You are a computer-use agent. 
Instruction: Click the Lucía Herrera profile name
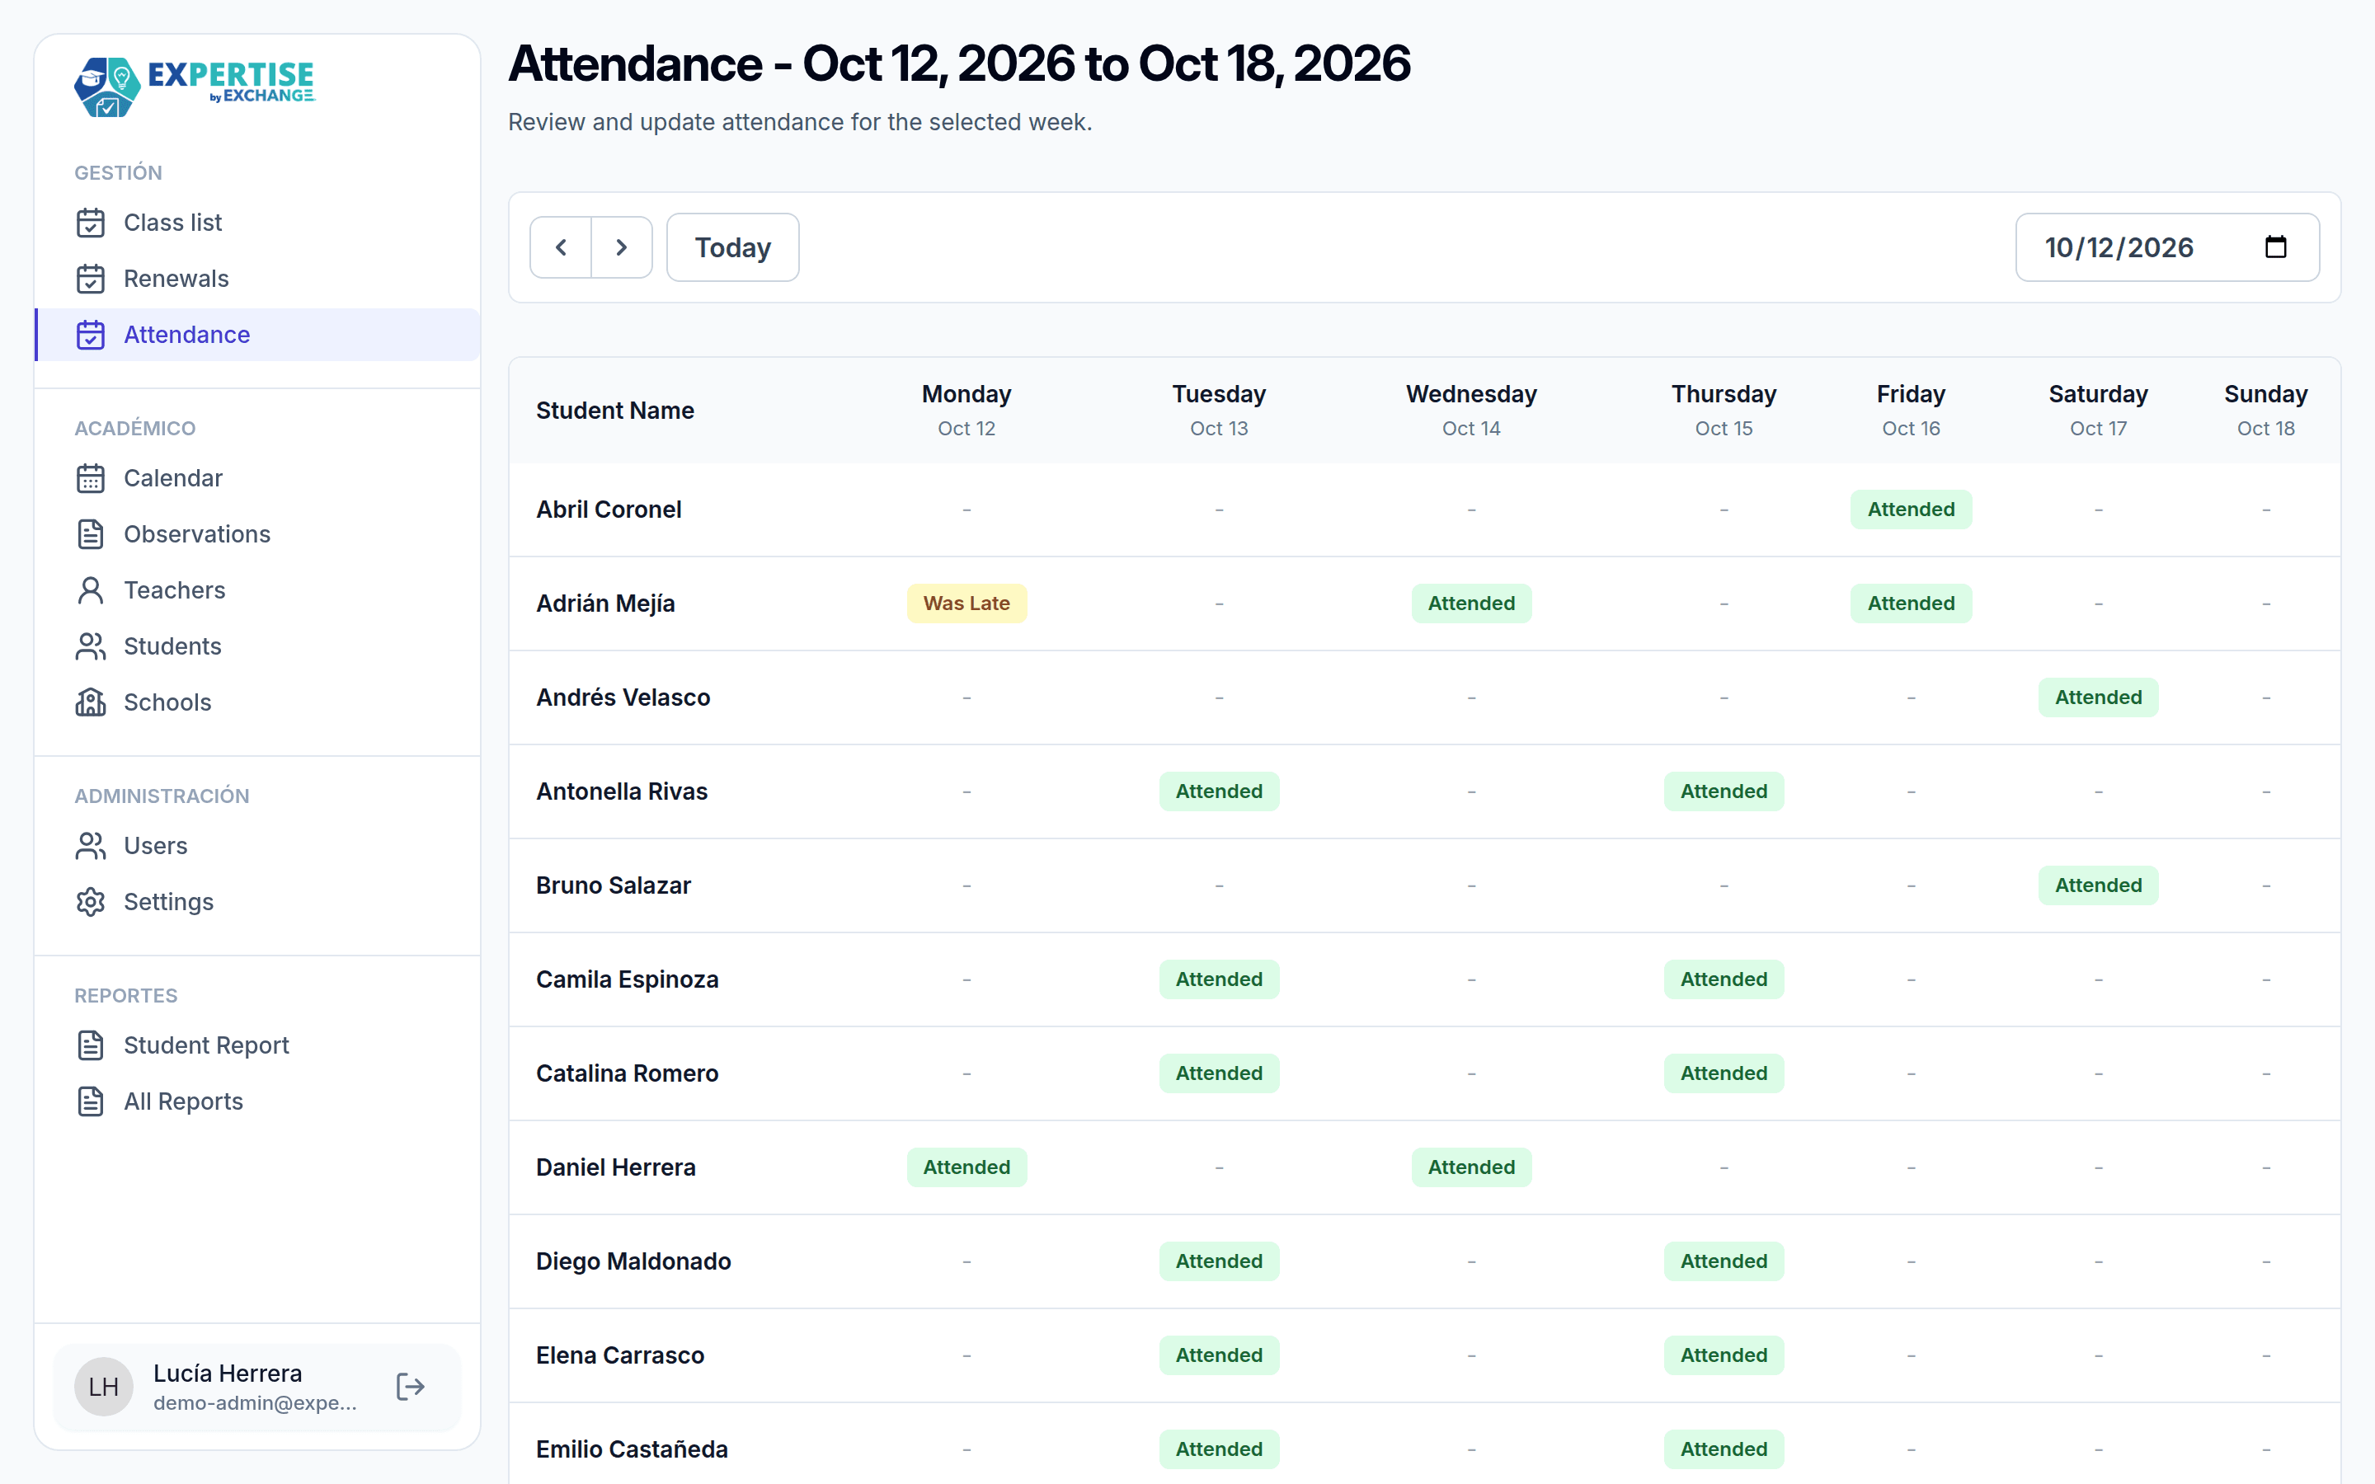point(228,1373)
